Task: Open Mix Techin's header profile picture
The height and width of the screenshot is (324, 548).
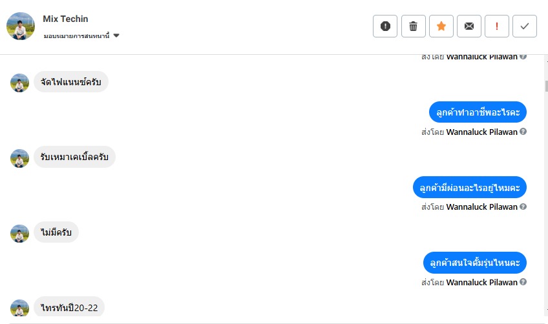Action: point(20,26)
